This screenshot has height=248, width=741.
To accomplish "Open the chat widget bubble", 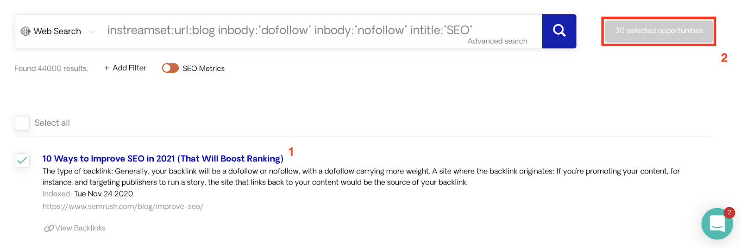I will (717, 223).
